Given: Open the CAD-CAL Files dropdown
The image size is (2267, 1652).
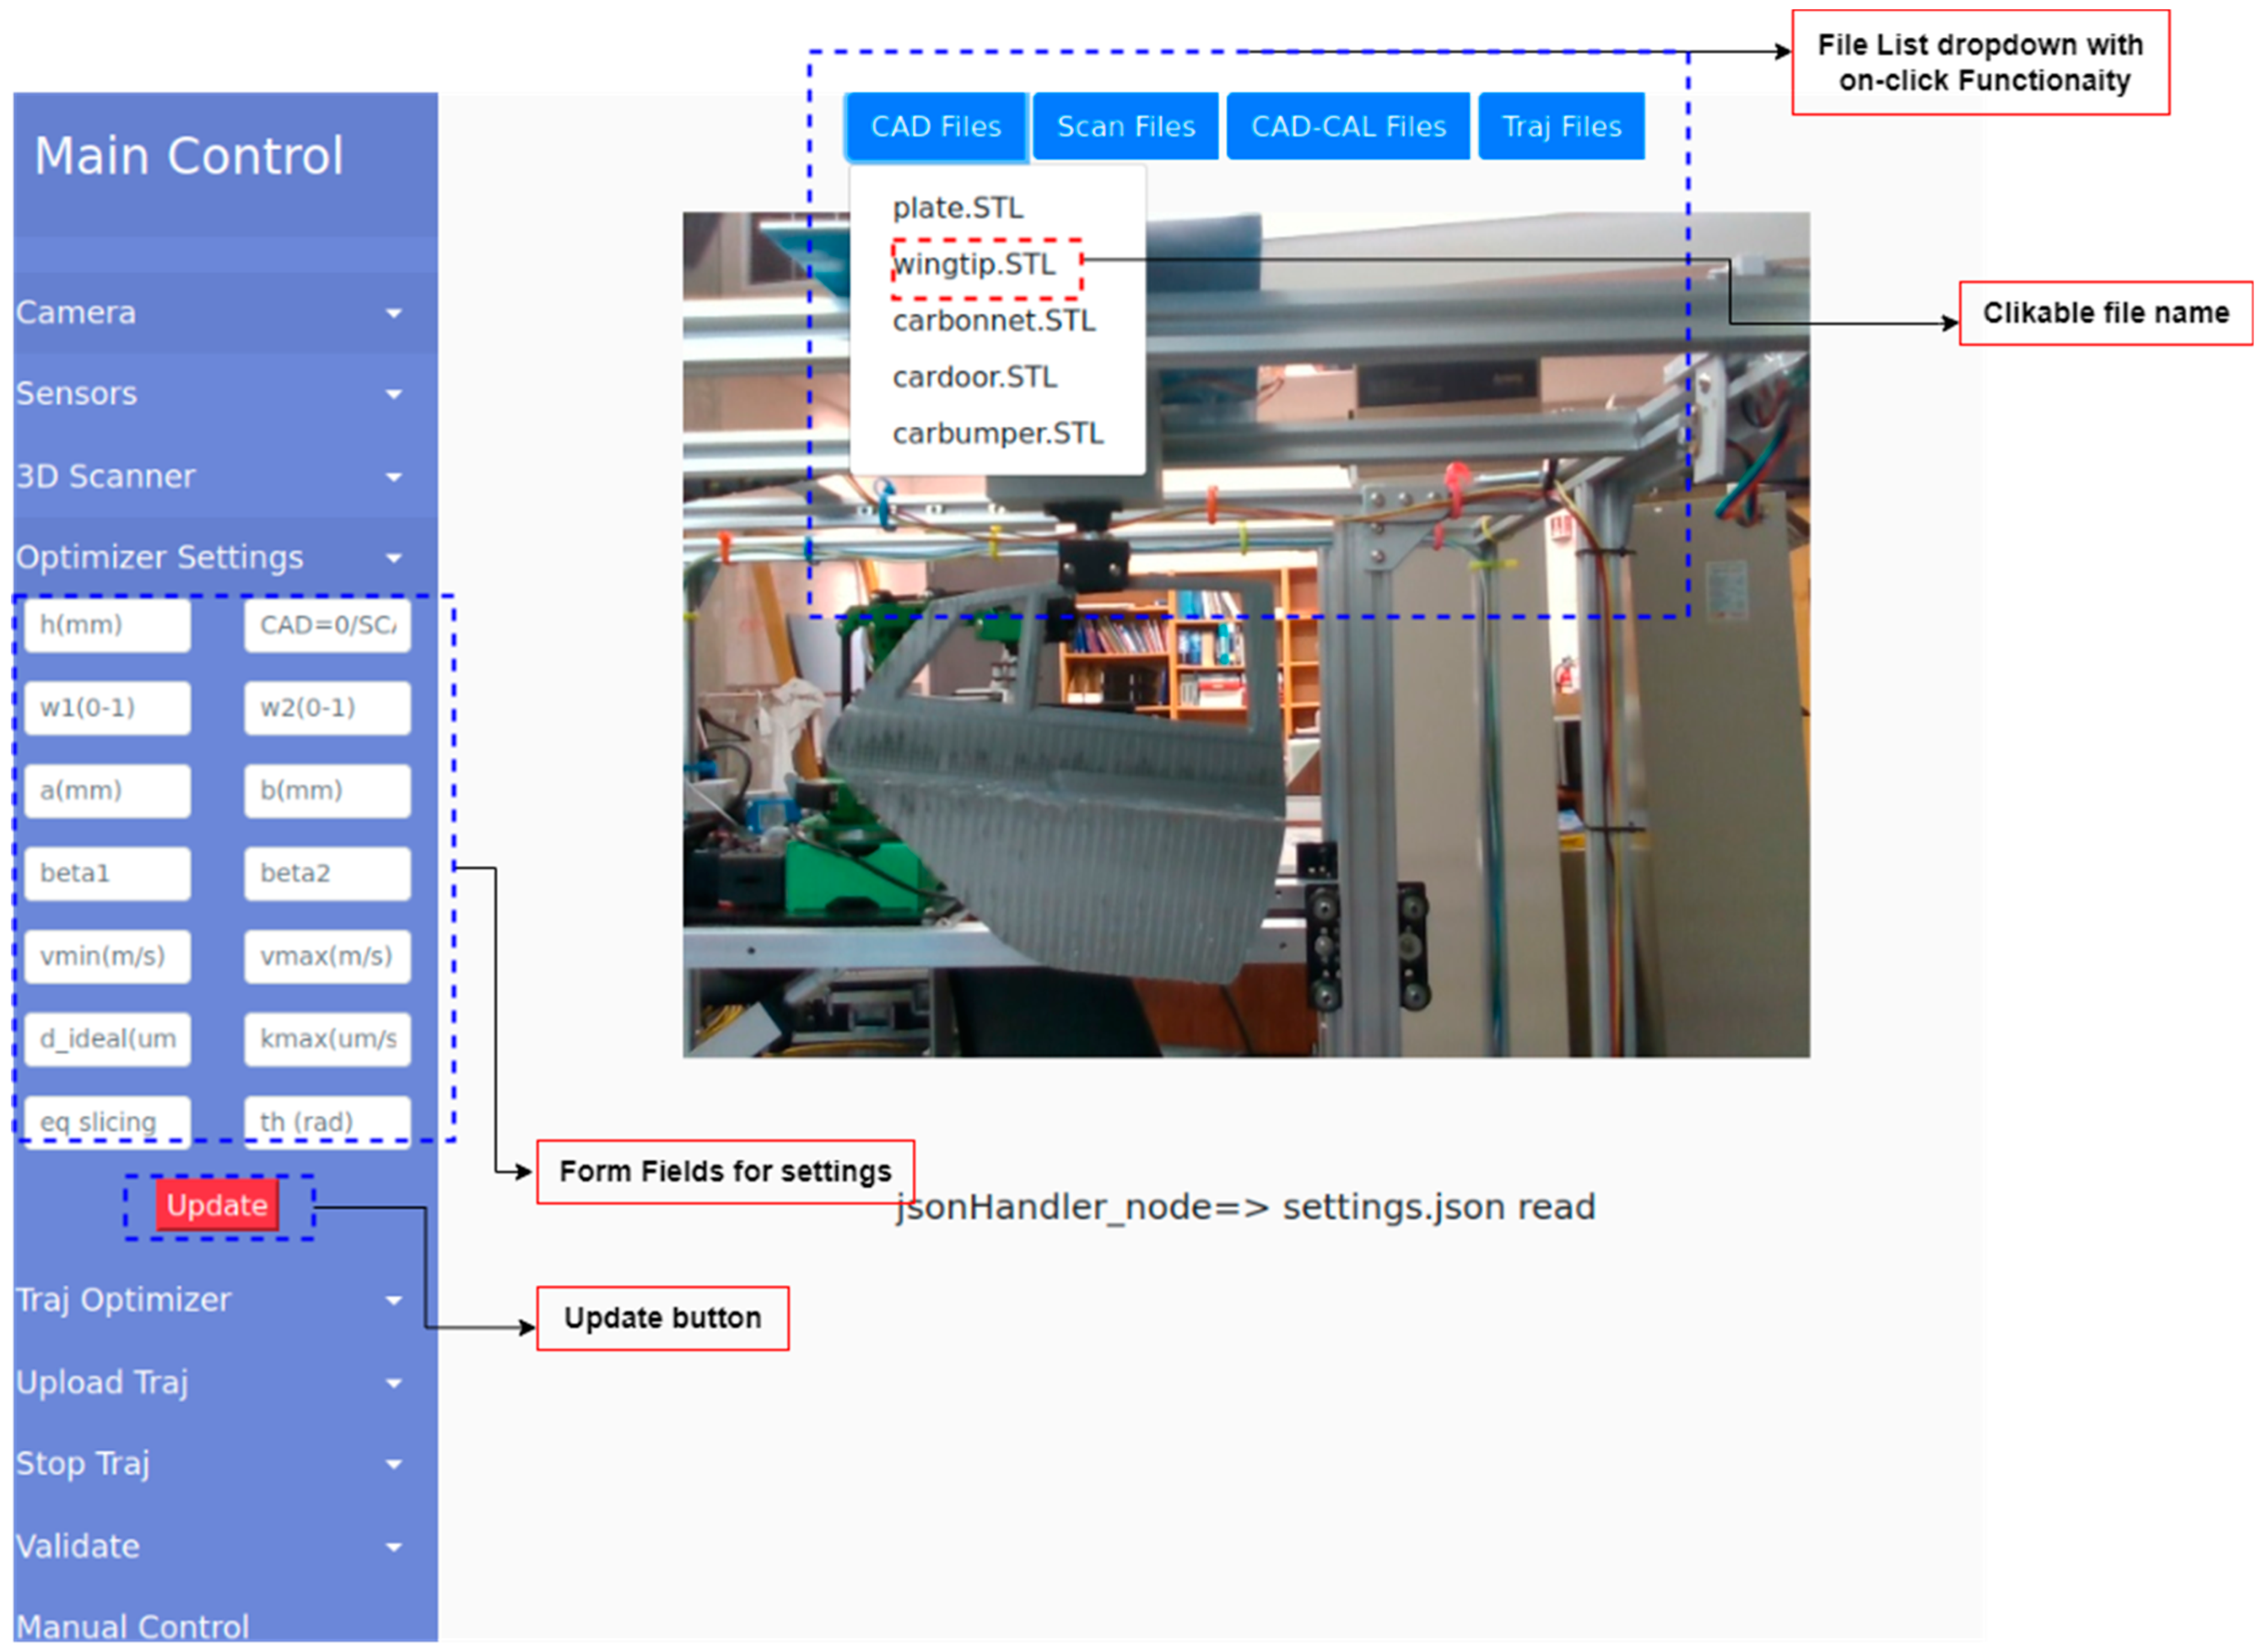Looking at the screenshot, I should (1348, 127).
